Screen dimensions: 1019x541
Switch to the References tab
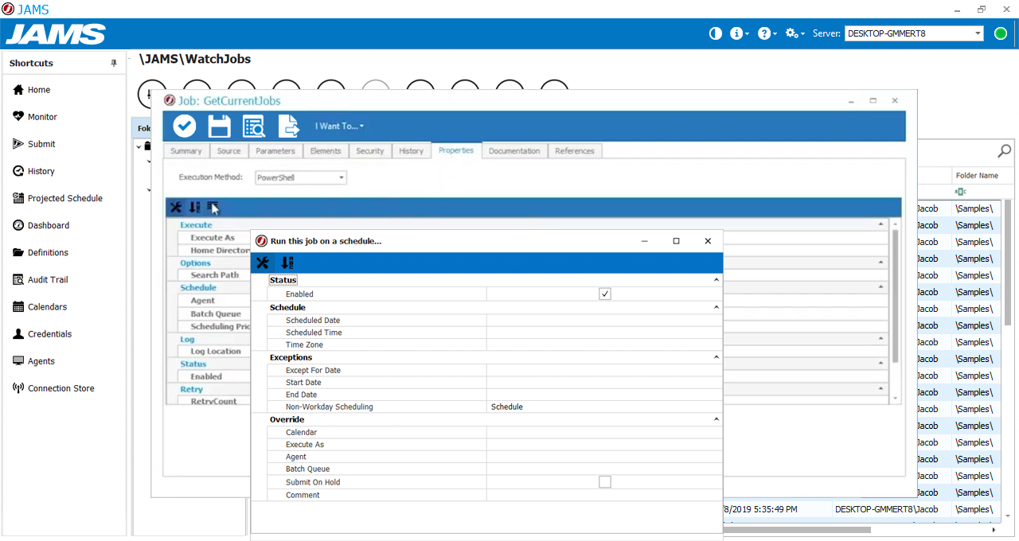[575, 150]
